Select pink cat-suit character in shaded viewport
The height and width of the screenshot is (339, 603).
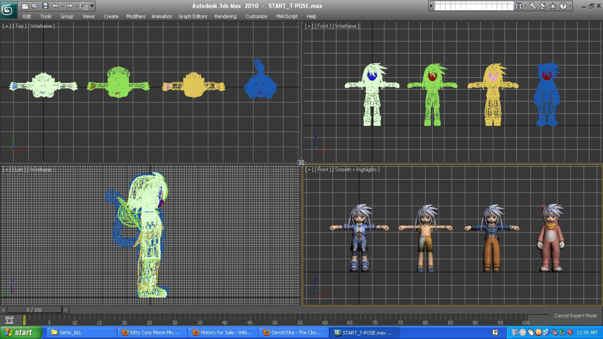[x=551, y=239]
